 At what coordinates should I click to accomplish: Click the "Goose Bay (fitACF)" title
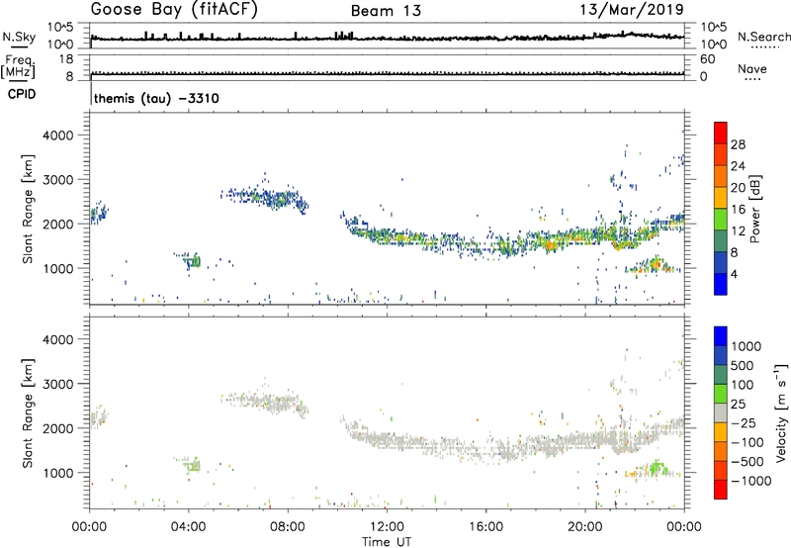point(174,10)
